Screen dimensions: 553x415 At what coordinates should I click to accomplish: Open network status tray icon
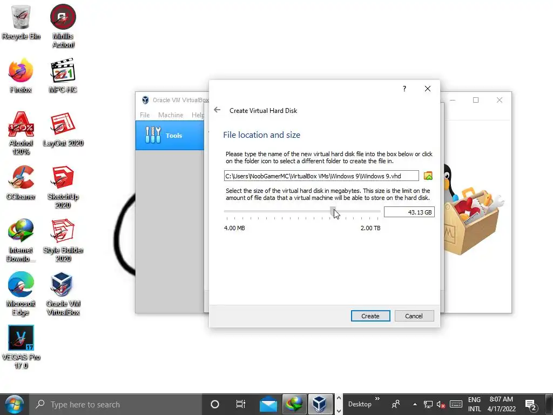pos(428,404)
